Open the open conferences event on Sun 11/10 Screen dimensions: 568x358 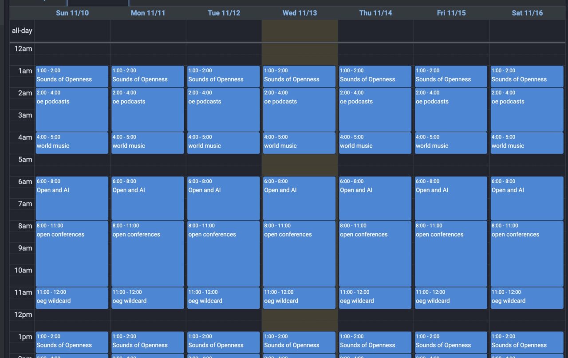72,254
